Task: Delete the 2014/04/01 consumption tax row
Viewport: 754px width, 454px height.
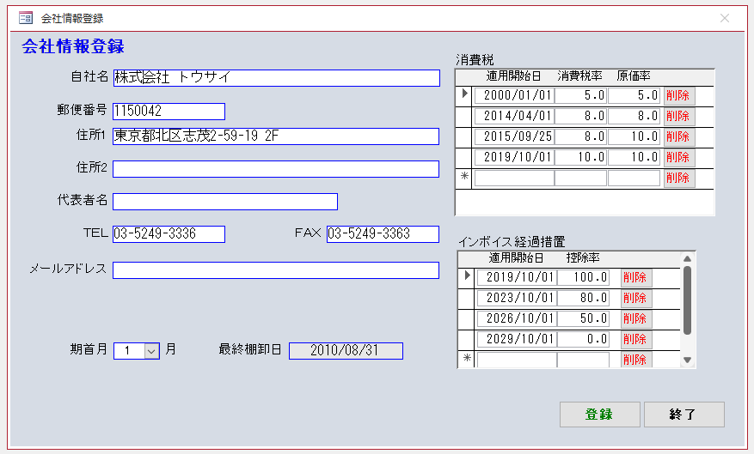Action: click(678, 116)
